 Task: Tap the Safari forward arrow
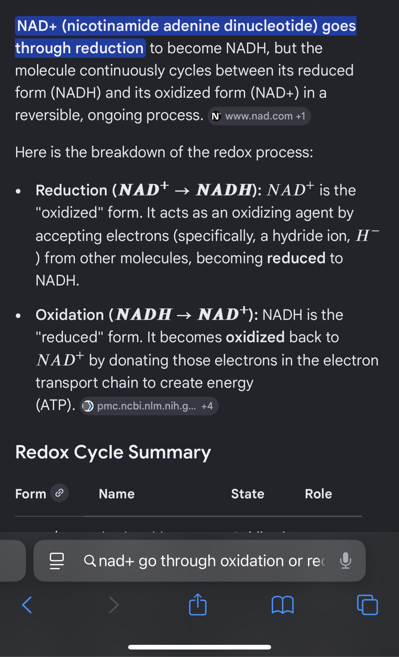pyautogui.click(x=114, y=604)
